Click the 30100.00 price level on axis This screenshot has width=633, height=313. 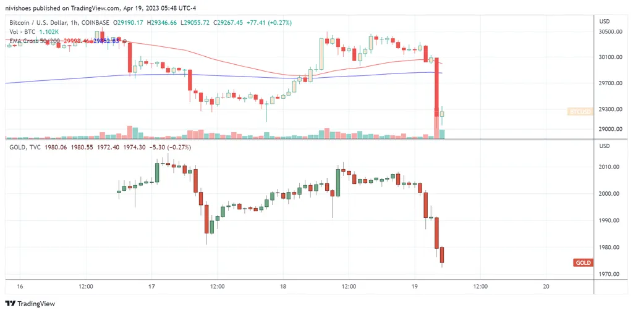click(611, 57)
